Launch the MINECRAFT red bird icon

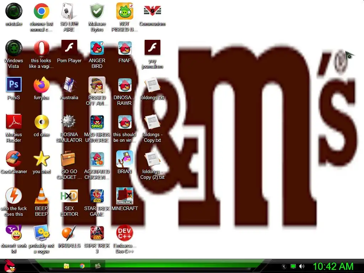point(125,196)
